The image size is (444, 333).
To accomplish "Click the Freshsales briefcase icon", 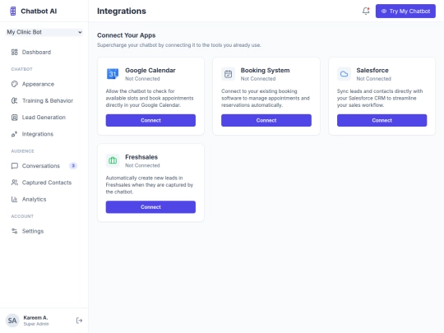I will coord(113,160).
